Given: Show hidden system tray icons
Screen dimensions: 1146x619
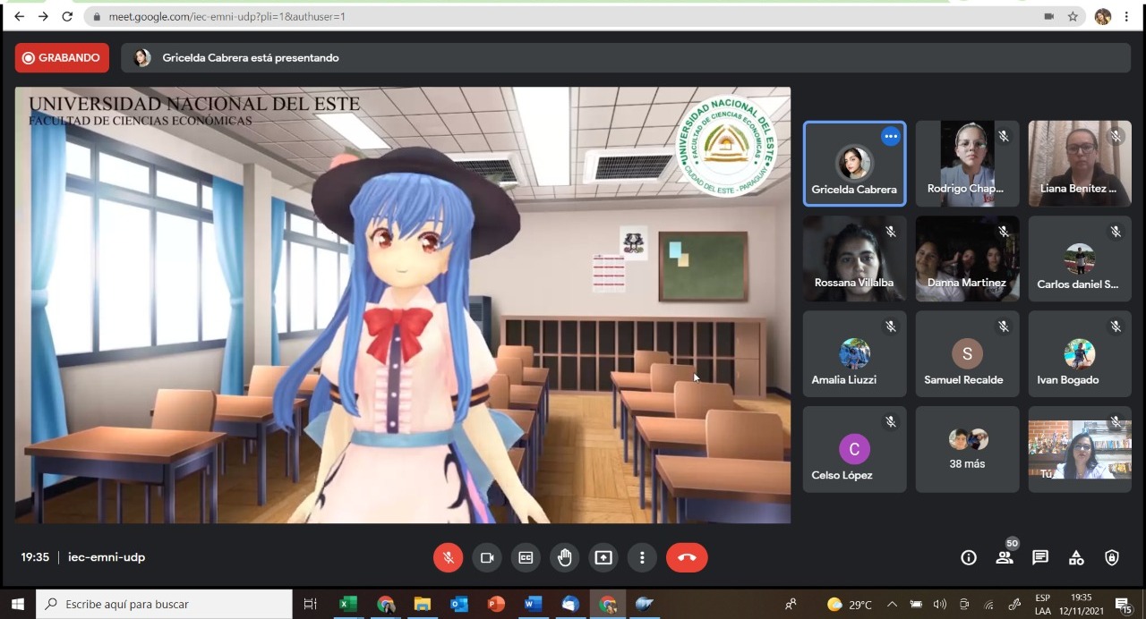Looking at the screenshot, I should pyautogui.click(x=892, y=604).
